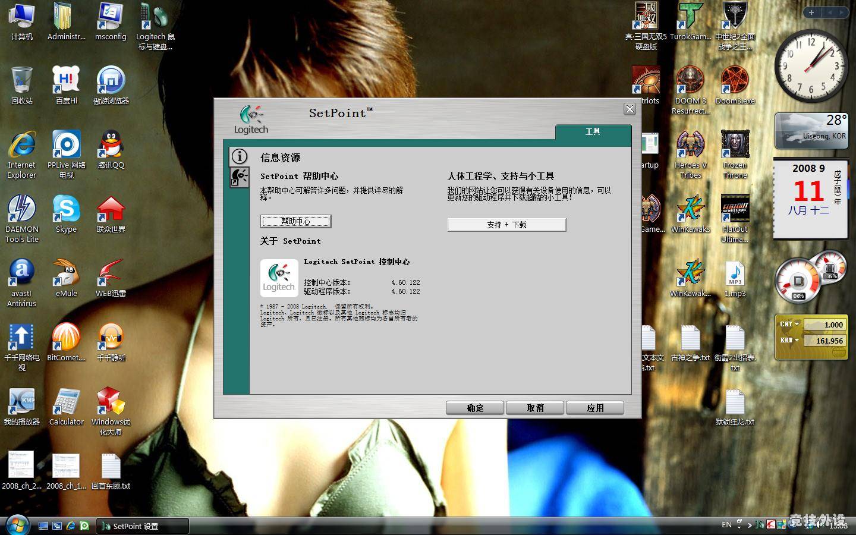The image size is (856, 535).
Task: Switch to the 工具 tab in SetPoint
Action: click(593, 131)
